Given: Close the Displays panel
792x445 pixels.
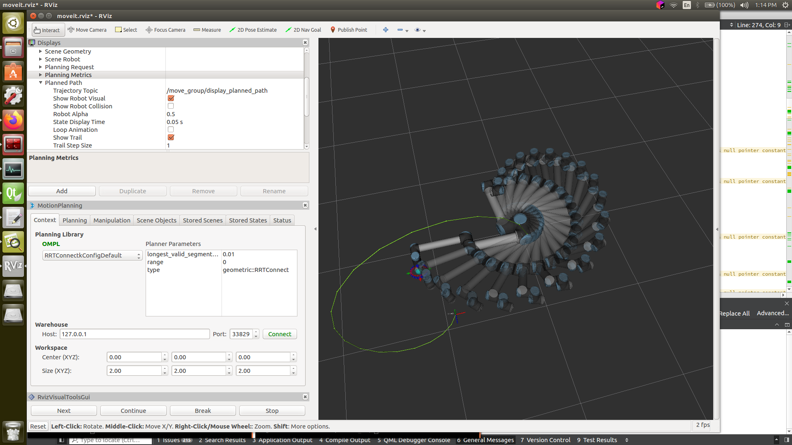Looking at the screenshot, I should [x=305, y=42].
